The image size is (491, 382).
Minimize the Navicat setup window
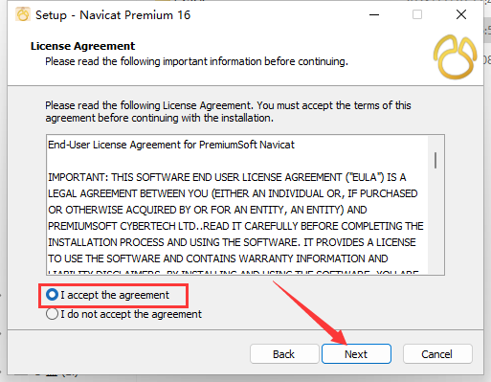click(374, 14)
